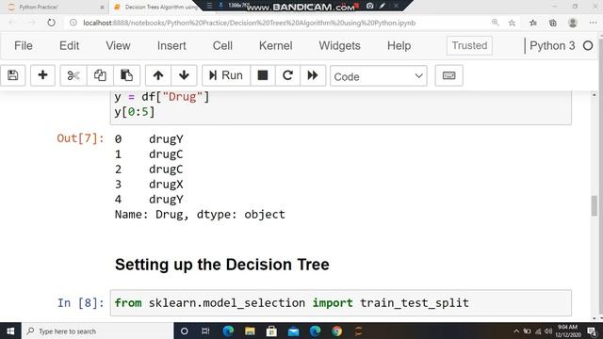This screenshot has width=603, height=339.
Task: Open the taskbar clock showing 9:04 AM
Action: click(x=567, y=331)
